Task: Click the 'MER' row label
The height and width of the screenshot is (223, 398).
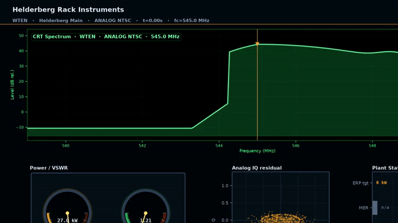Action: click(363, 208)
